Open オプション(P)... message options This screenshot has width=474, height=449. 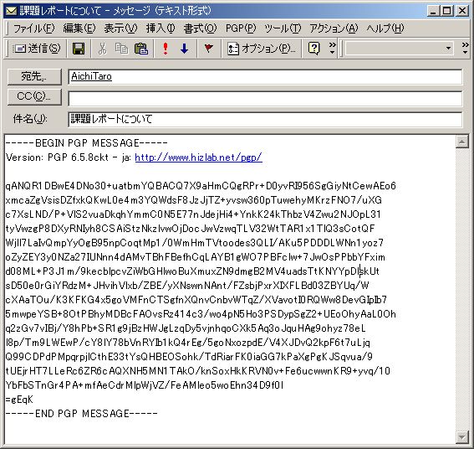click(x=262, y=49)
